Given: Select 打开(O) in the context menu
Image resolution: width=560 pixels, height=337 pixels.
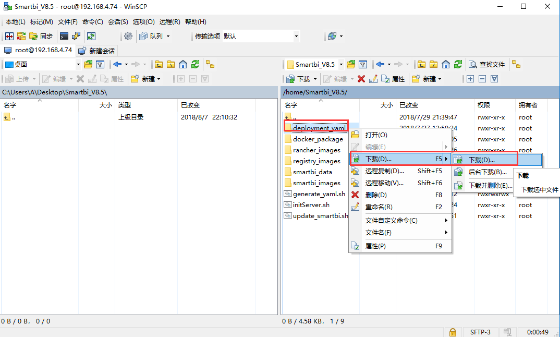Looking at the screenshot, I should click(400, 135).
